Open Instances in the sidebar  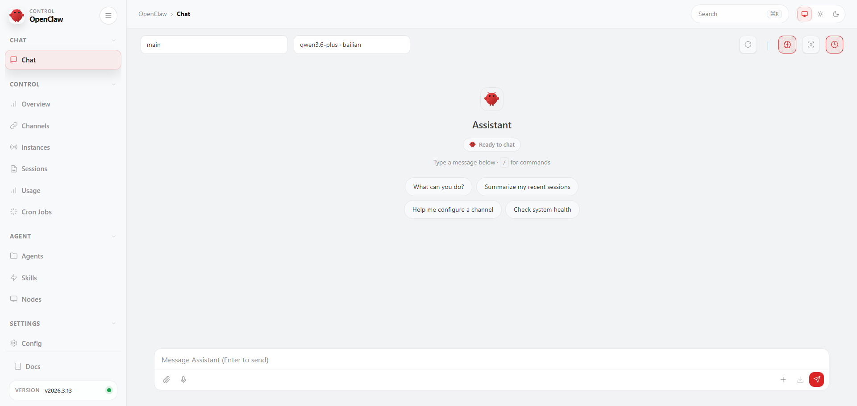pos(63,148)
